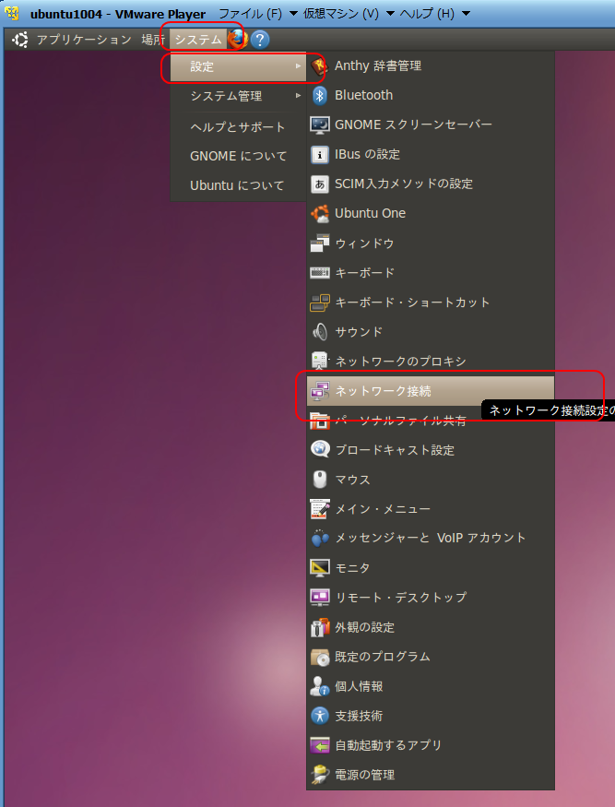Open the ファイル (F) dropdown arrow
The height and width of the screenshot is (807, 615).
coord(293,14)
